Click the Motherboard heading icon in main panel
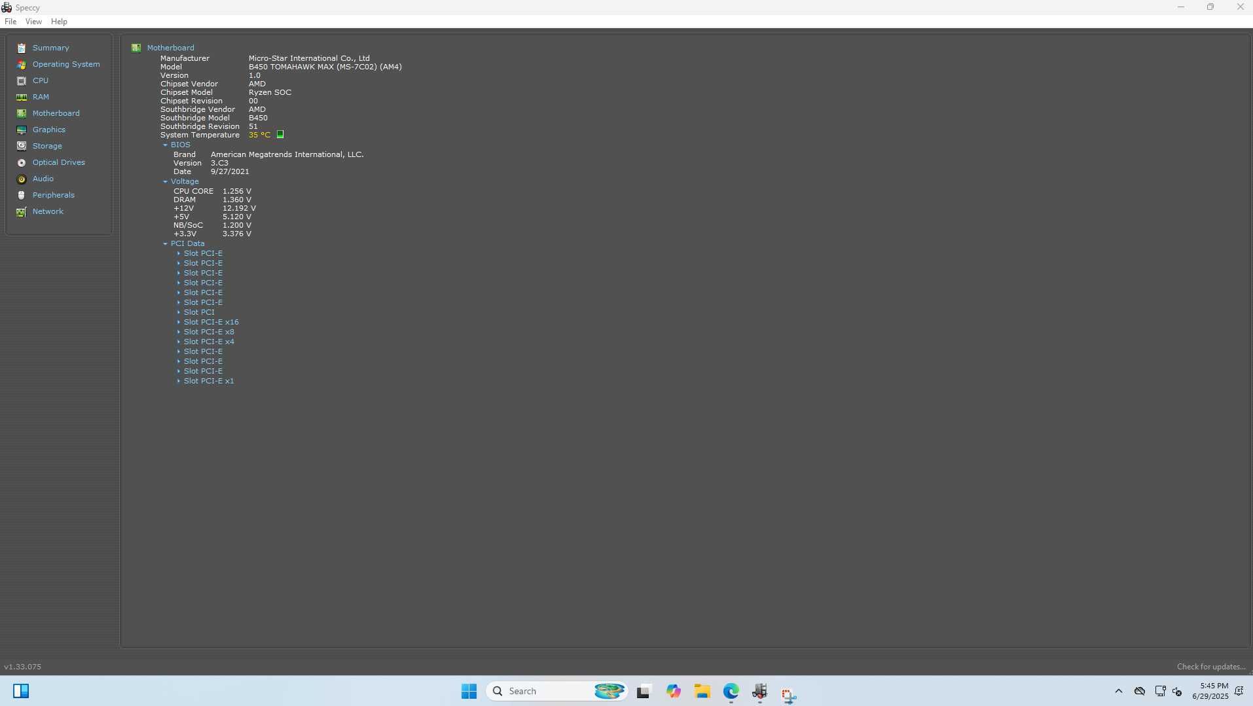This screenshot has height=706, width=1253. [136, 48]
